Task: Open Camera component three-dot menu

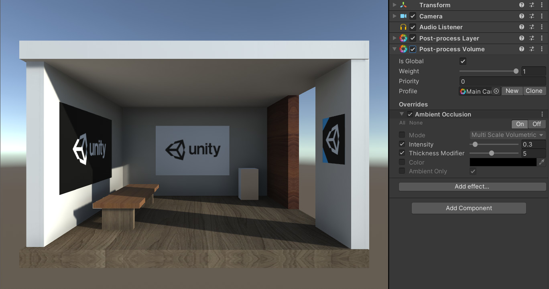Action: click(542, 16)
